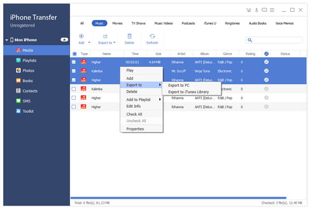The image size is (311, 210).
Task: Click the register key icon
Action: [x=257, y=10]
